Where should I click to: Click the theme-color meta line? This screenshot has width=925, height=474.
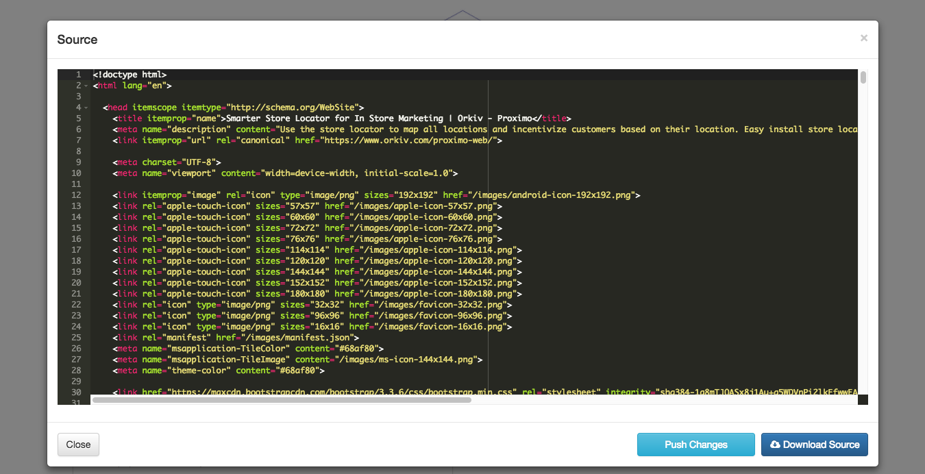click(219, 371)
